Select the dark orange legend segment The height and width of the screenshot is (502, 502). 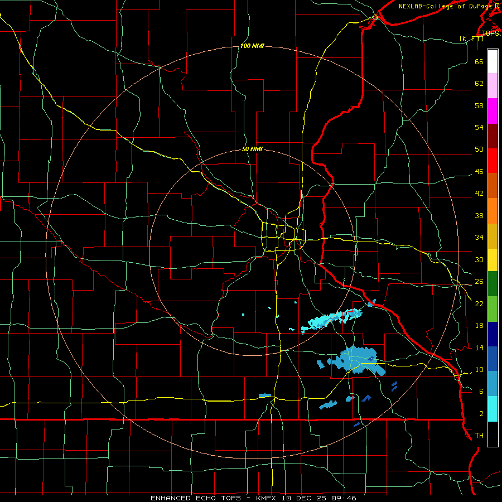[493, 186]
